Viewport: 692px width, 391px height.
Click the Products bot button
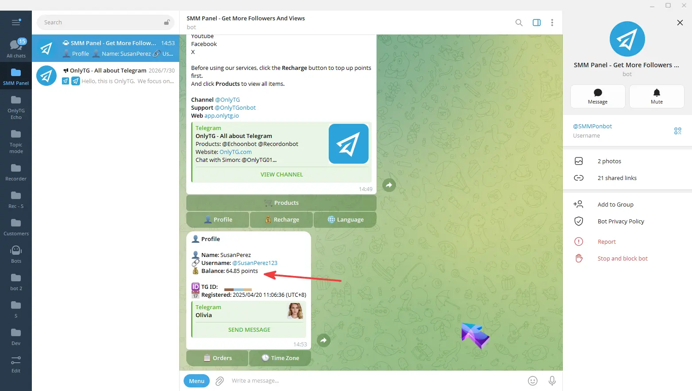(x=281, y=203)
